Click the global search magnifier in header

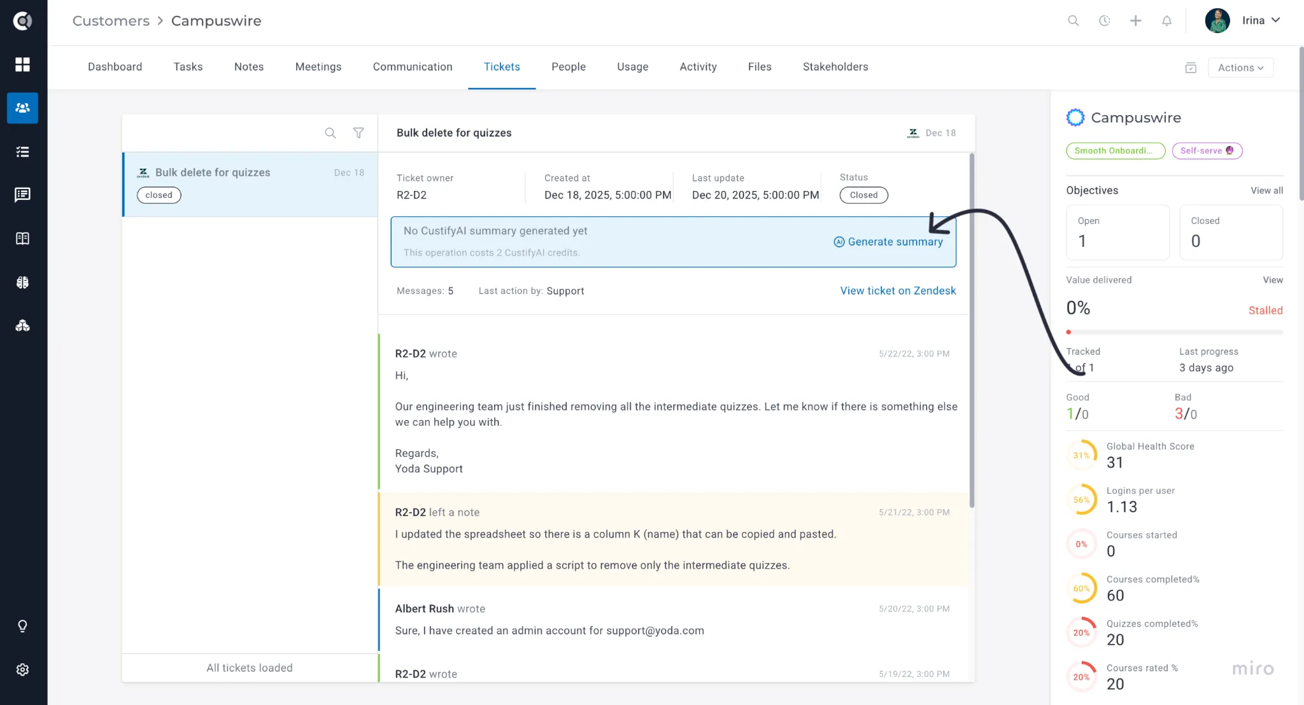(1073, 21)
